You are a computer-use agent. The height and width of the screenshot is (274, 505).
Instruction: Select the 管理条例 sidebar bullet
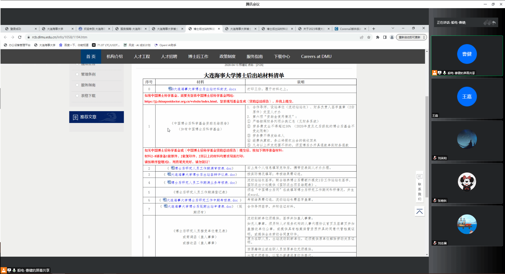[x=77, y=74]
